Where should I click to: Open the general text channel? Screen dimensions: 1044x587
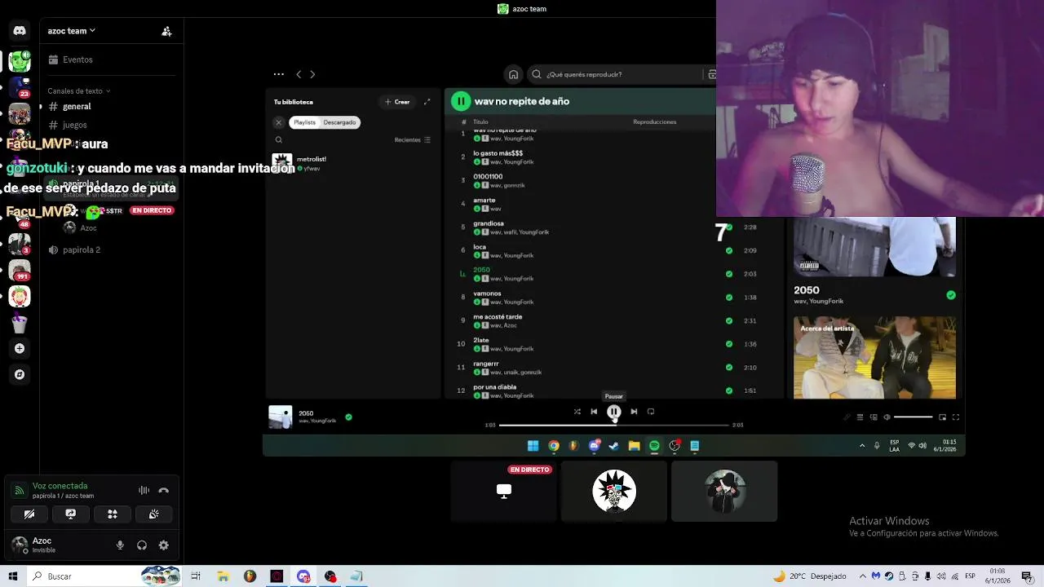70,107
